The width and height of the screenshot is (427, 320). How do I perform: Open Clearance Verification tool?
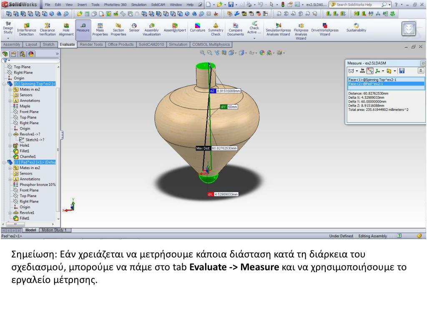tap(48, 30)
